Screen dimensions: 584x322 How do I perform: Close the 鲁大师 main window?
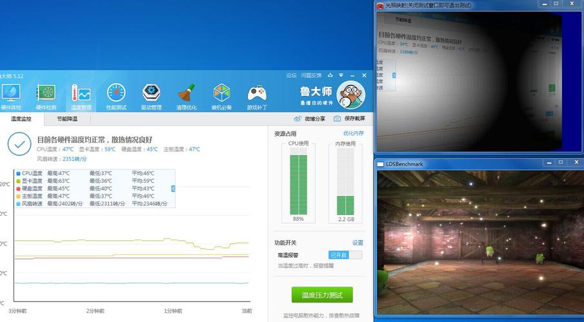point(364,75)
